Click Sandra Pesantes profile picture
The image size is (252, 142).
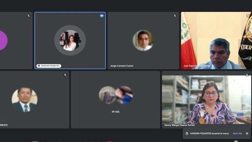click(x=70, y=40)
